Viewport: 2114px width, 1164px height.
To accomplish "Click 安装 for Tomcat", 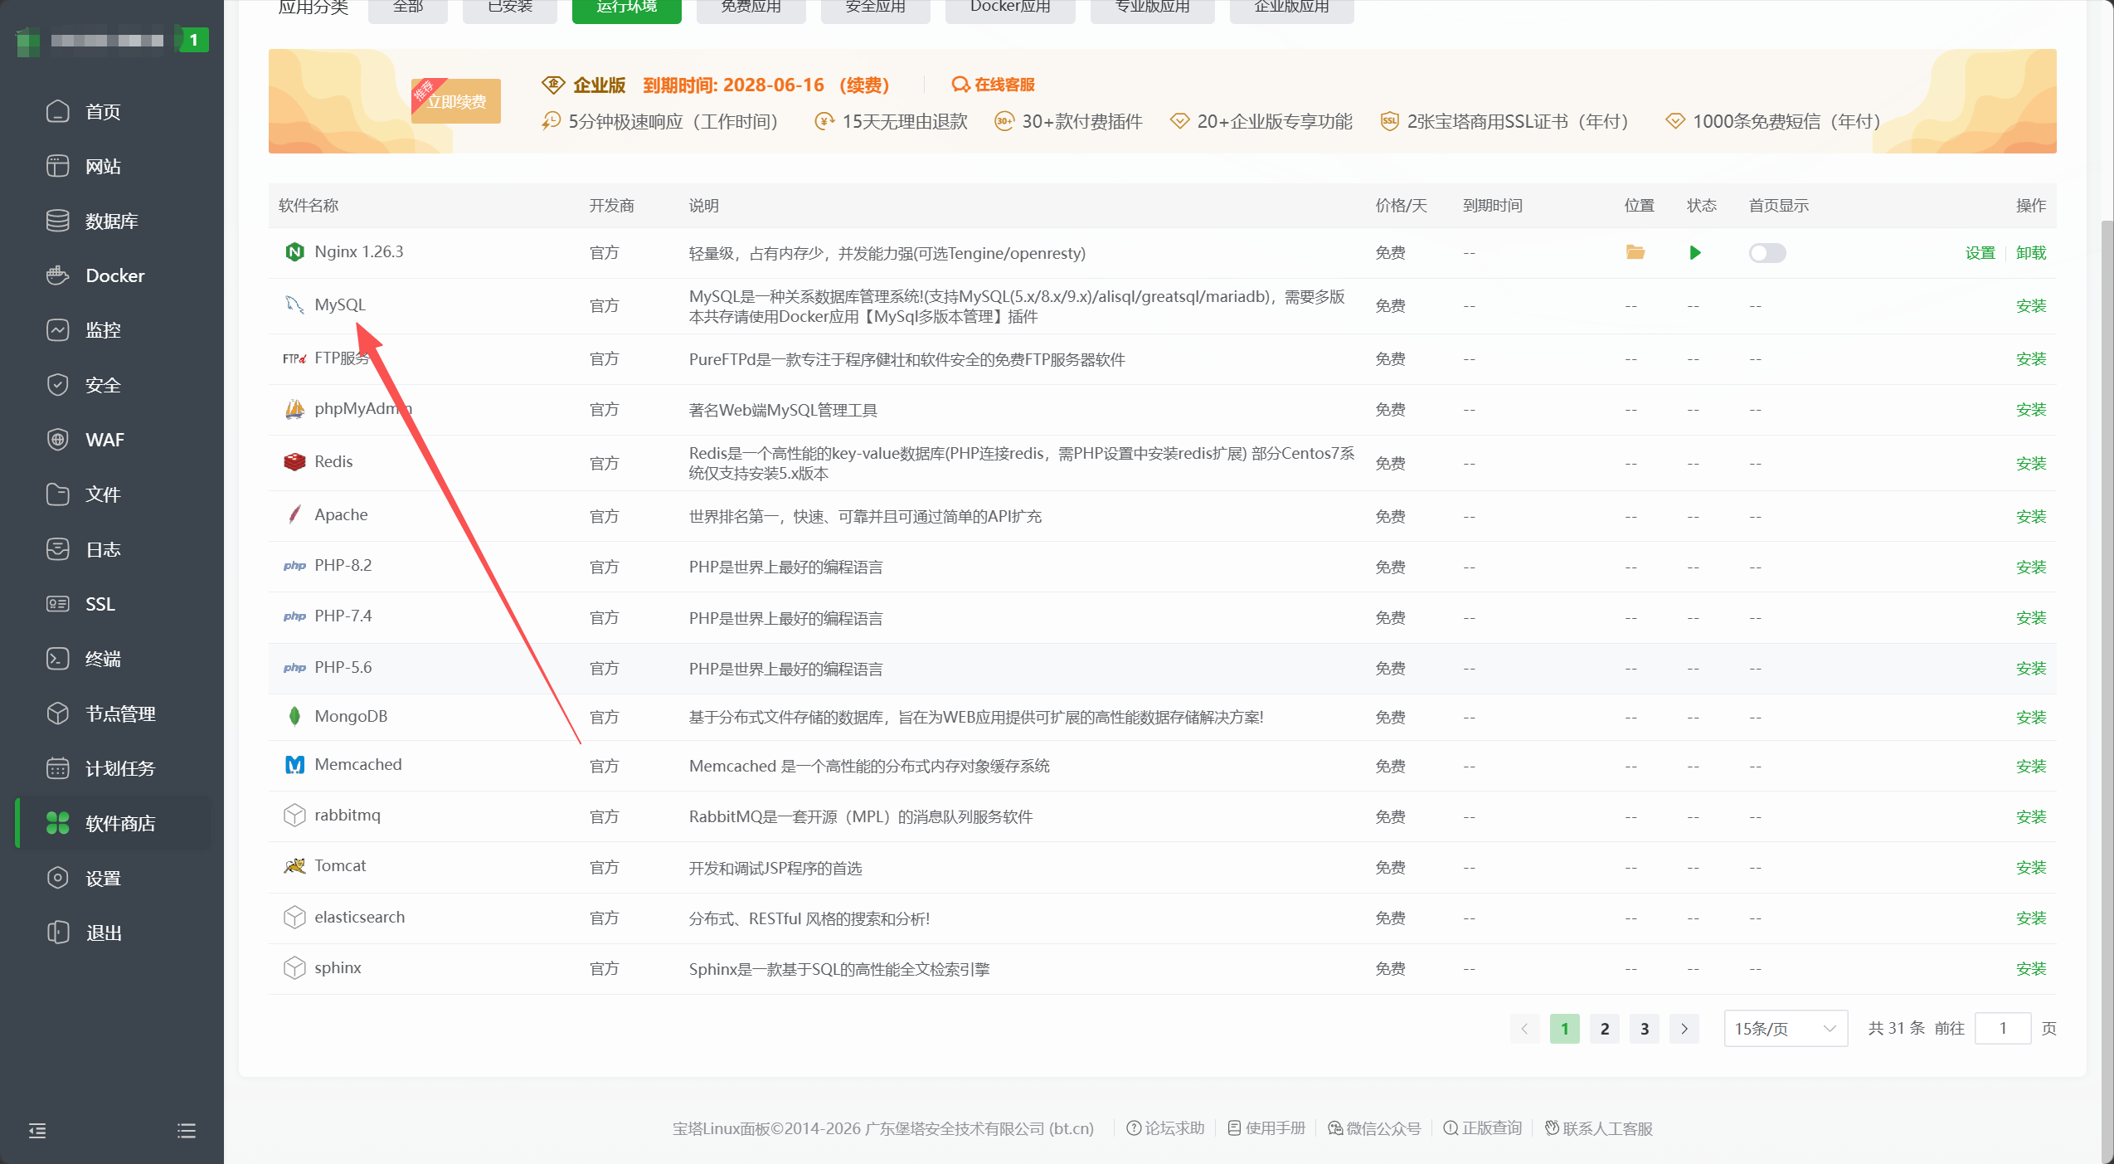I will 2031,868.
